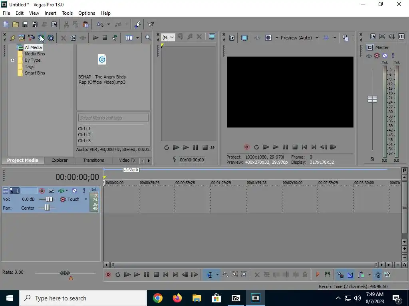The width and height of the screenshot is (409, 306).
Task: Open the View menu
Action: [34, 13]
